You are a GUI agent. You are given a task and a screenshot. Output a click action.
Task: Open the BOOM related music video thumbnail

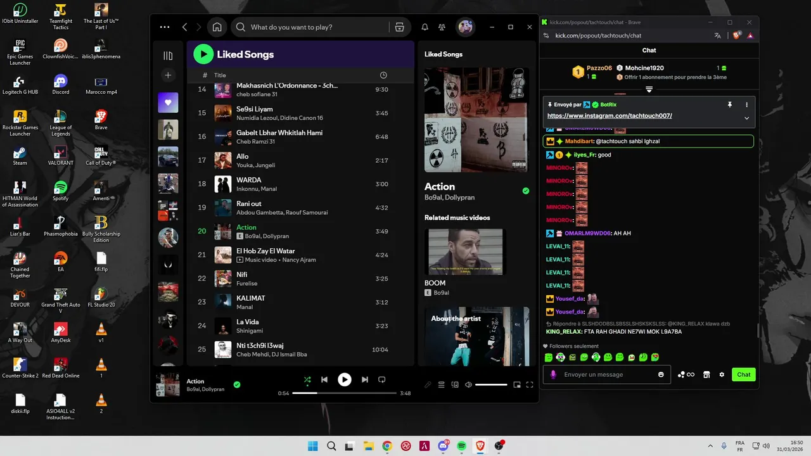[466, 251]
